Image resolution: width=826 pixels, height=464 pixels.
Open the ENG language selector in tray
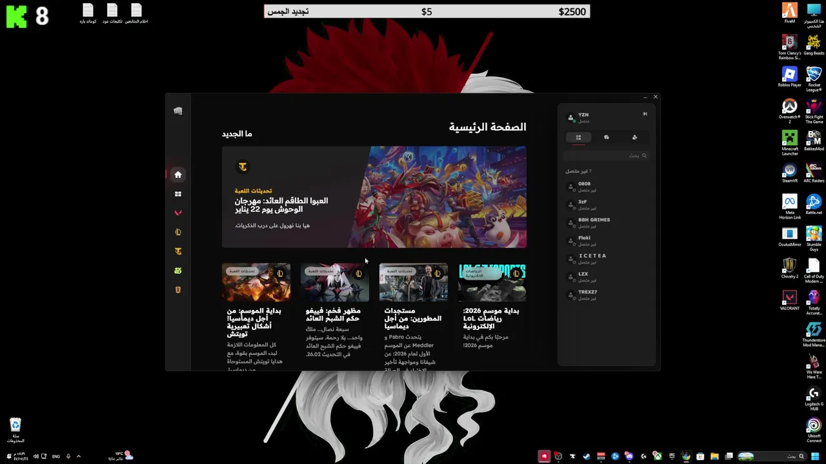(x=56, y=456)
